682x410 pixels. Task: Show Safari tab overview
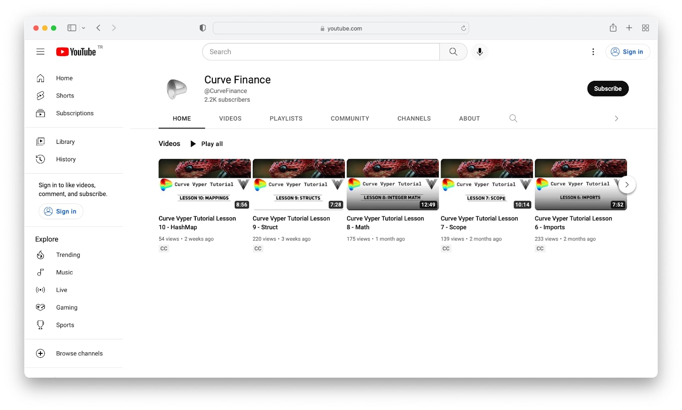(645, 28)
